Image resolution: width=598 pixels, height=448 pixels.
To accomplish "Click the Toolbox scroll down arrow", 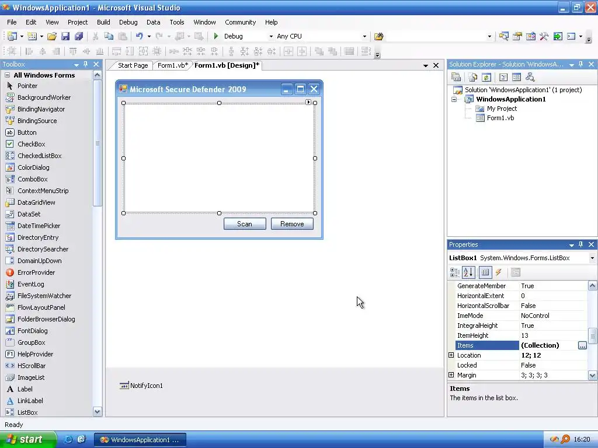I will tap(98, 411).
